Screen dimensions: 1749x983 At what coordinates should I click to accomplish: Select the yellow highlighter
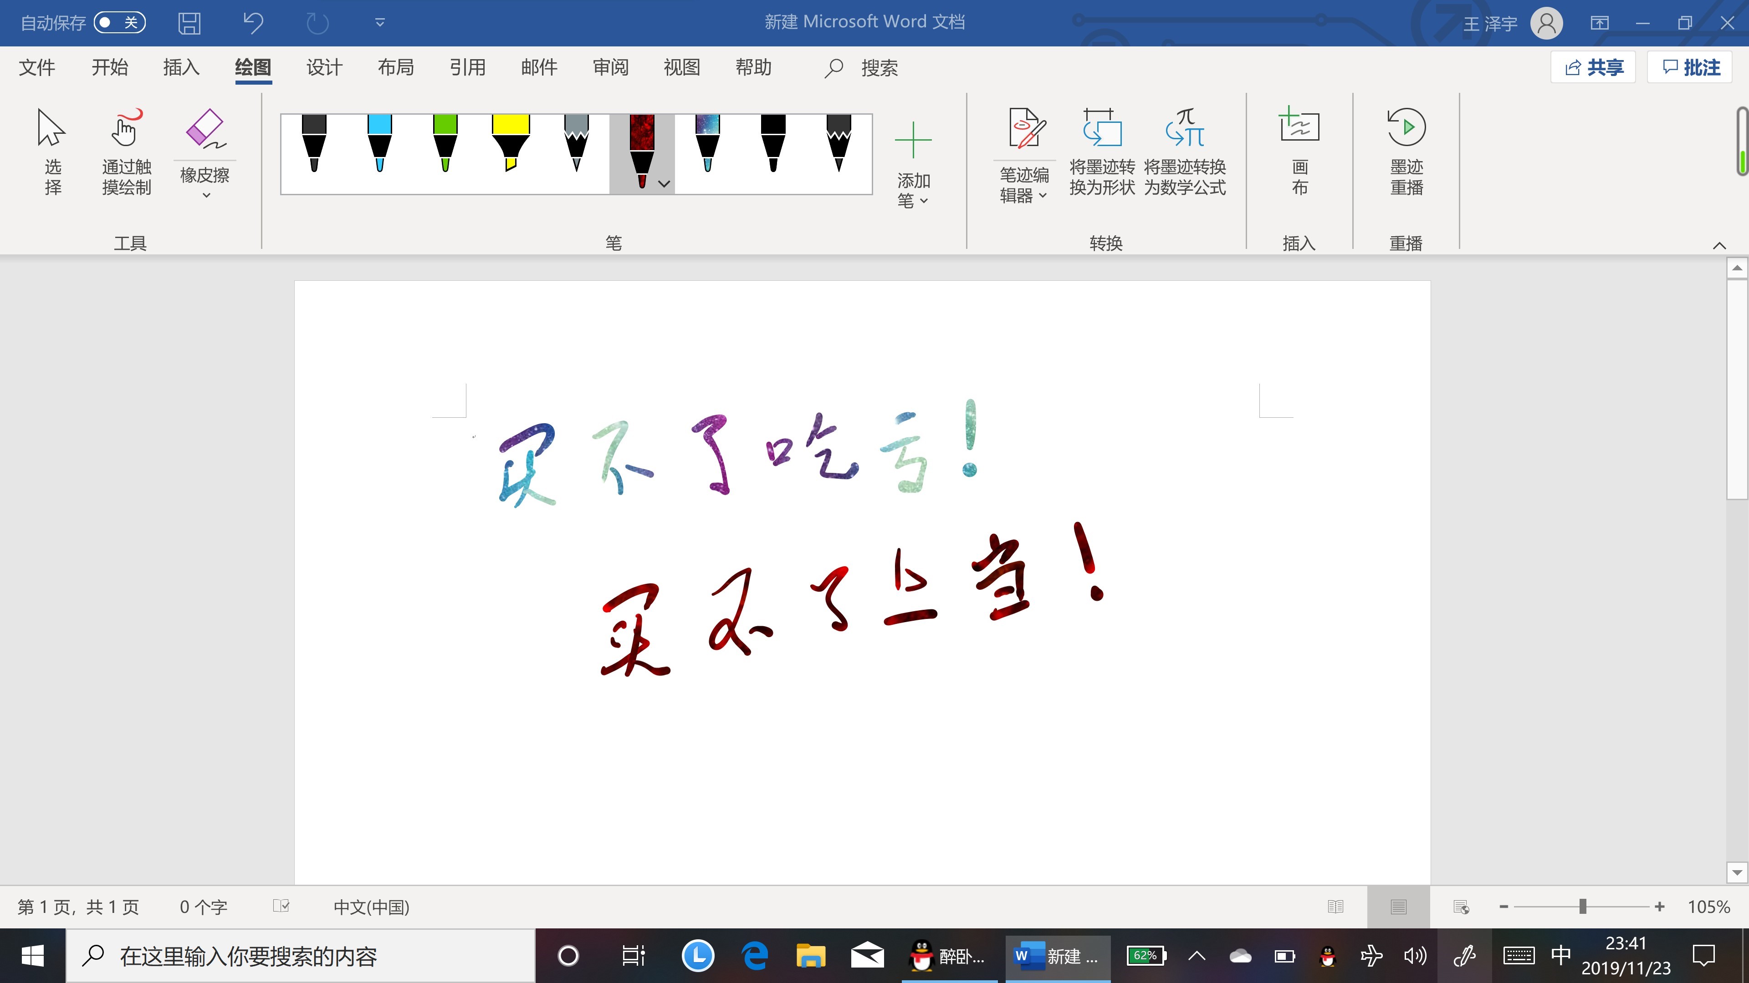[x=511, y=143]
